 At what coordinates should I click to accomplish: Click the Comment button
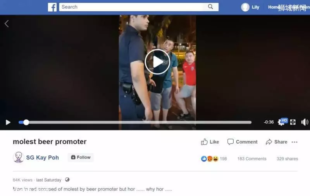coord(243,142)
